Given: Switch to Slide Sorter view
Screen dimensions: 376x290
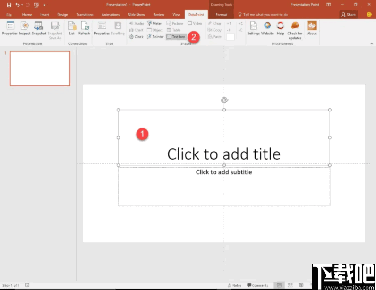Looking at the screenshot, I should coord(290,285).
